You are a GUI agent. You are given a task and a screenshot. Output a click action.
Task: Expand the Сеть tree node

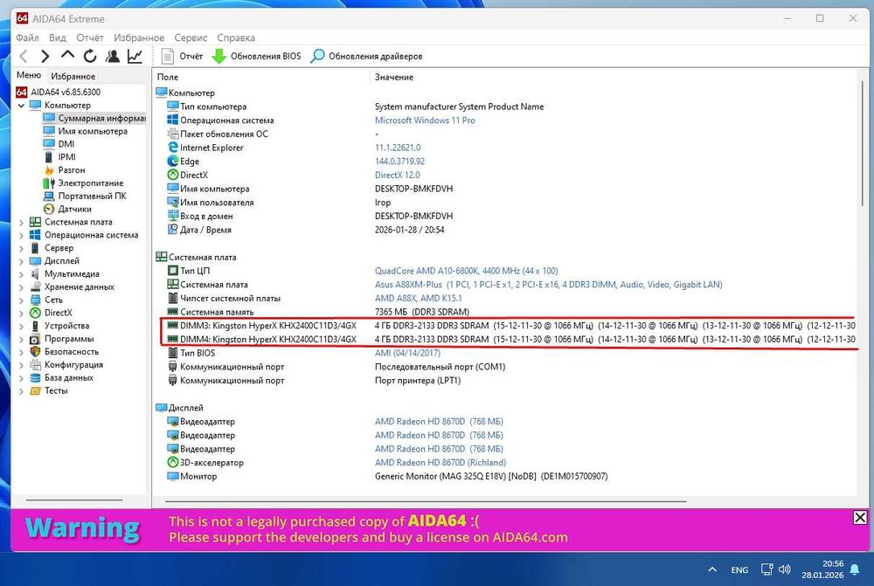tap(21, 300)
